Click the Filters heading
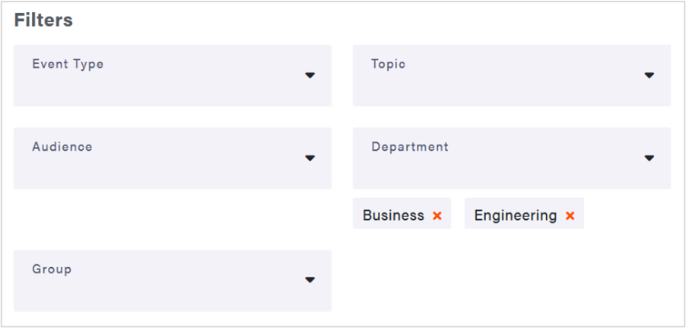 (43, 21)
